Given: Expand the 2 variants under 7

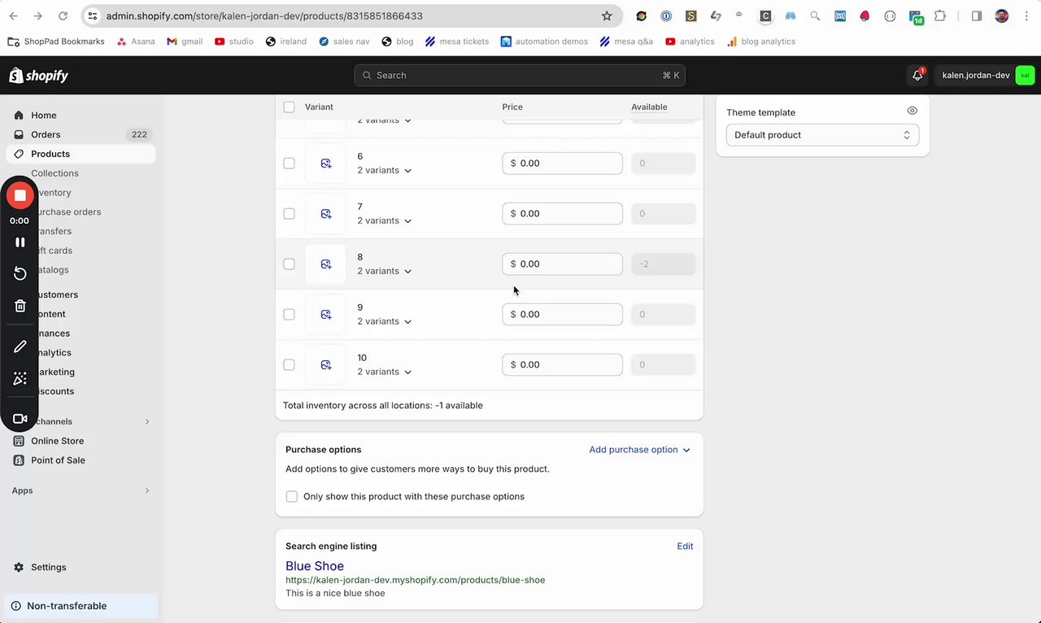Looking at the screenshot, I should coord(385,221).
